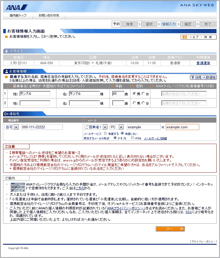The width and height of the screenshot is (220, 258).
Task: Click the email local-part field
Action: [x=144, y=127]
